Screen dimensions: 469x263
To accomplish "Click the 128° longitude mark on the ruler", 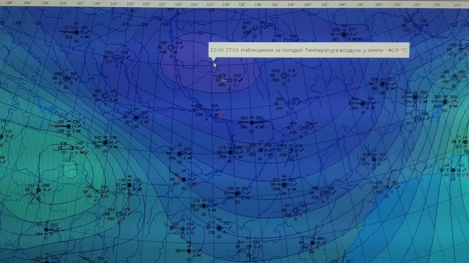I will [x=210, y=4].
